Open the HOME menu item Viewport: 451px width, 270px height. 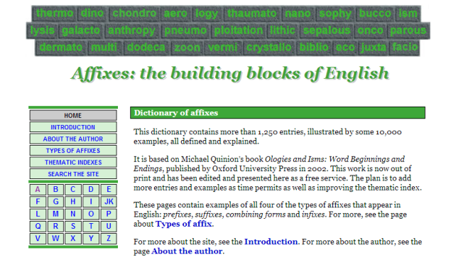(73, 115)
